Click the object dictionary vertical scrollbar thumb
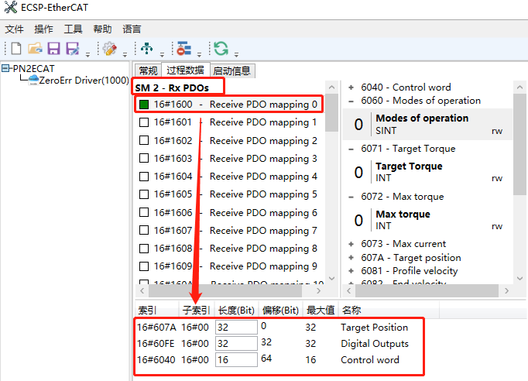Screen dimensions: 528x381 (520, 144)
